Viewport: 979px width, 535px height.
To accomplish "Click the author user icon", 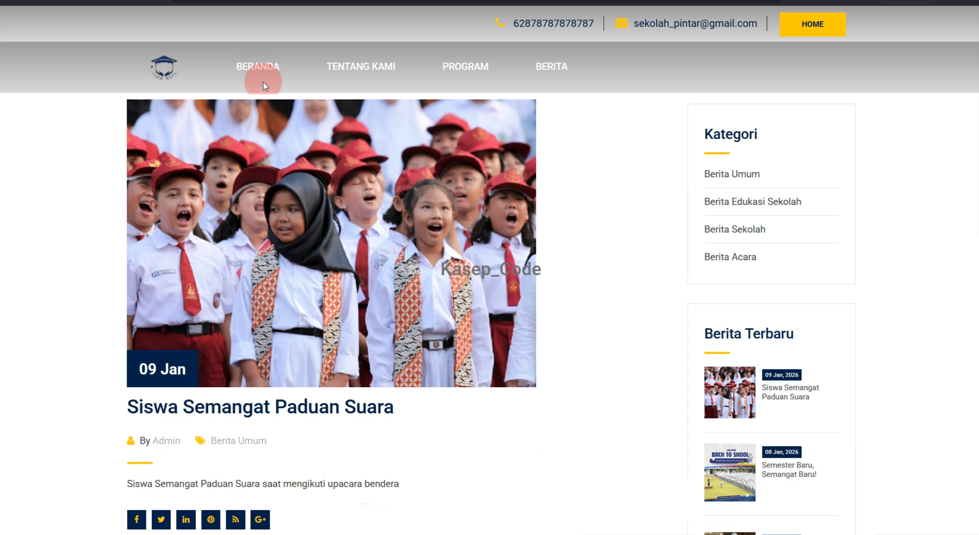I will [131, 441].
